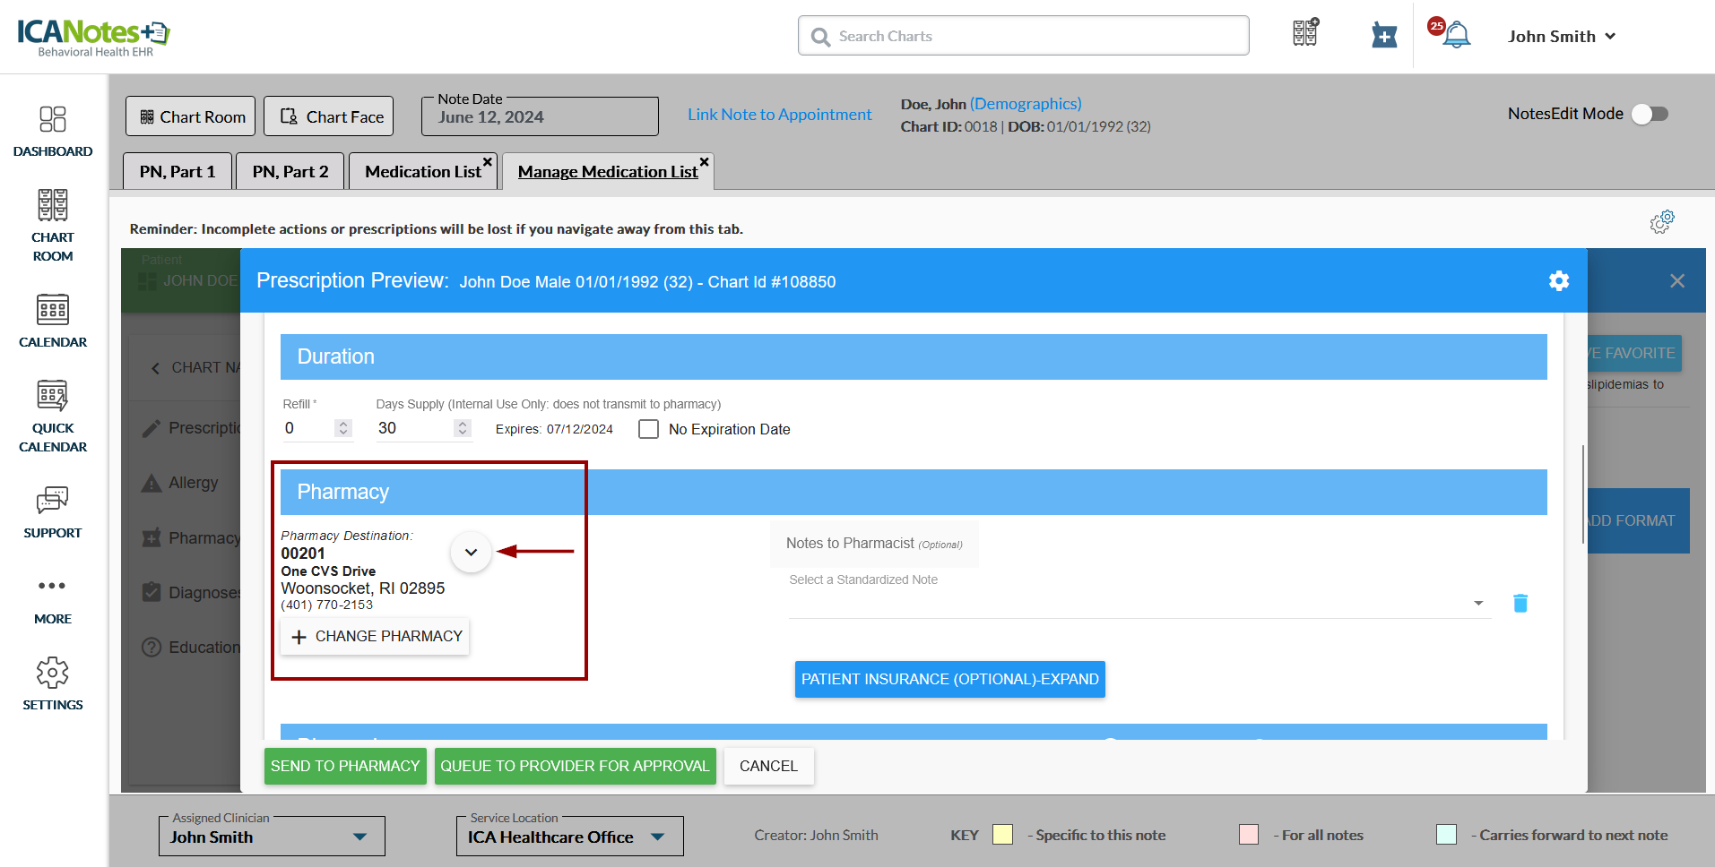Open the Assigned Clinician dropdown
The height and width of the screenshot is (867, 1715).
(359, 837)
